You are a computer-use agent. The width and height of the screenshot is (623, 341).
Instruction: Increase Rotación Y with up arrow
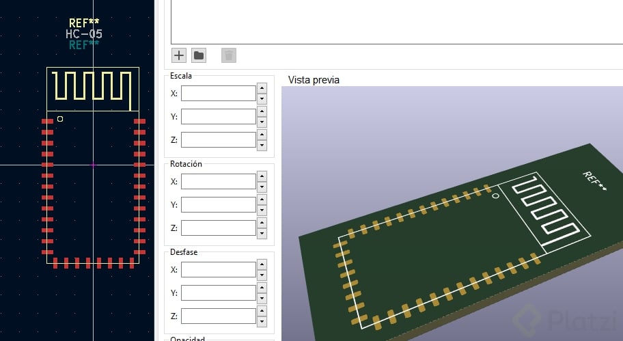pos(262,200)
